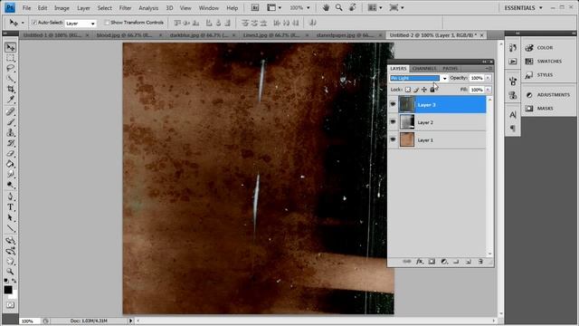Select Layer 2 thumbnail
Image resolution: width=579 pixels, height=326 pixels.
pyautogui.click(x=407, y=122)
